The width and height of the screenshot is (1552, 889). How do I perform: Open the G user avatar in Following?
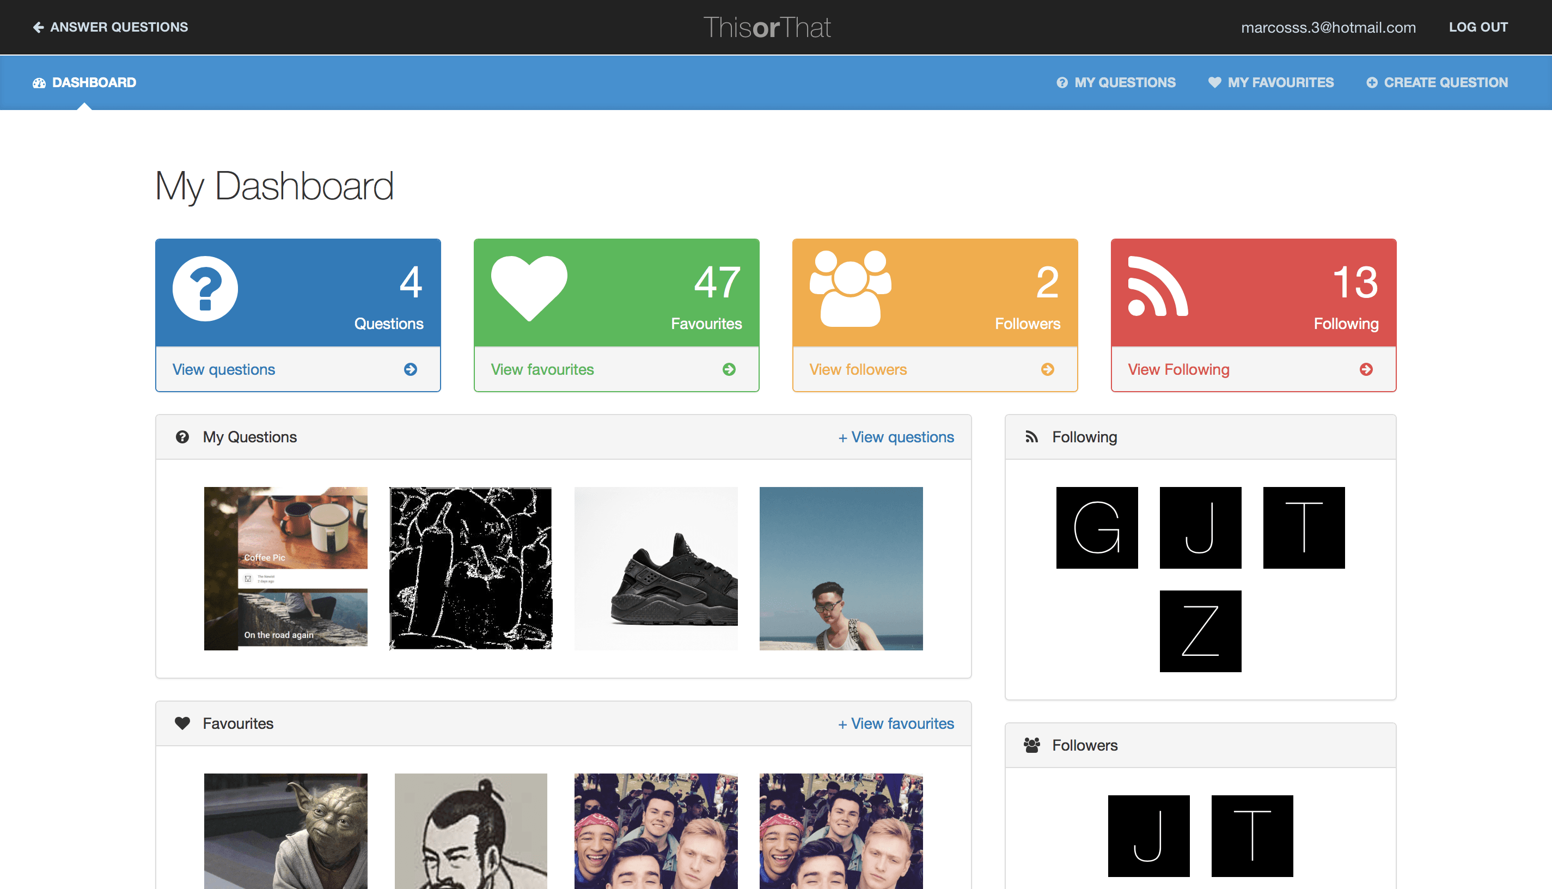[x=1097, y=528]
